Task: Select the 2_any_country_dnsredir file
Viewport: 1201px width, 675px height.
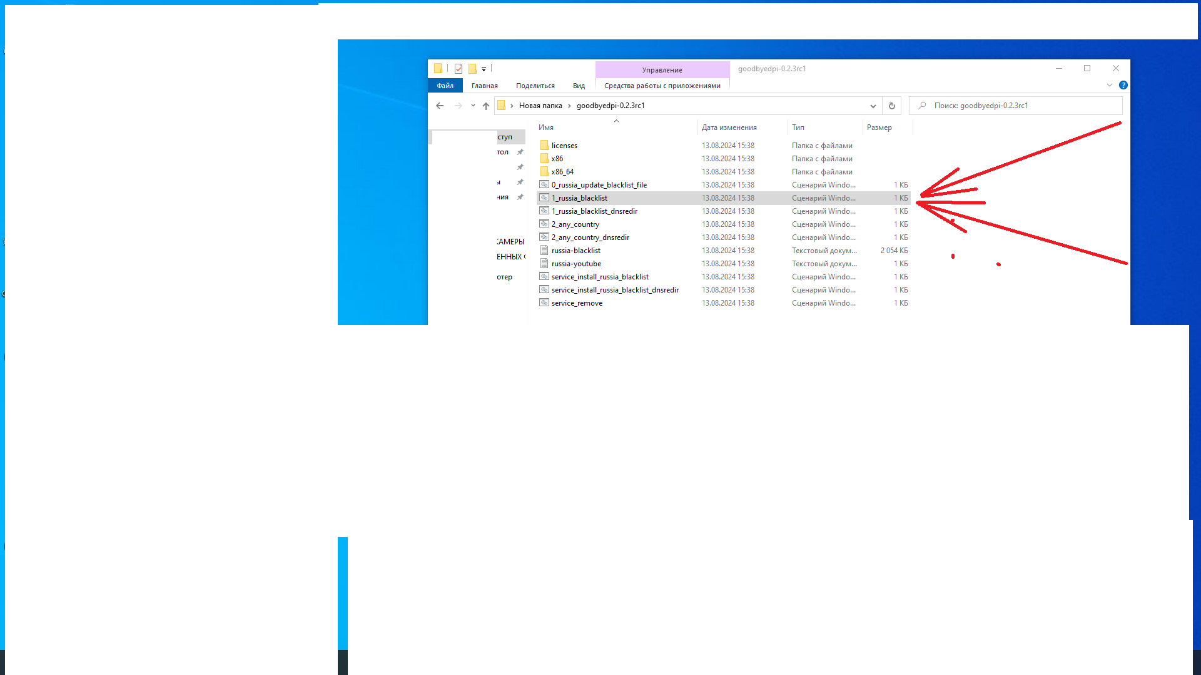Action: (x=590, y=237)
